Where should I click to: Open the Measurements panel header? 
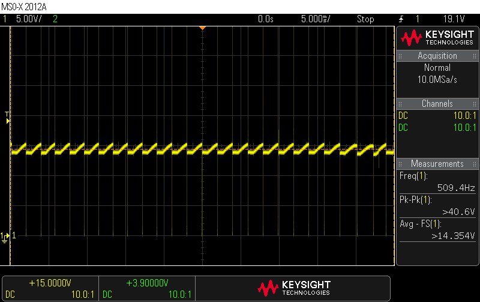(437, 164)
